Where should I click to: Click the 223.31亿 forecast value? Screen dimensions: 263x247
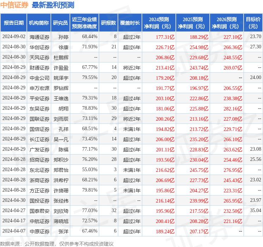click(x=233, y=191)
